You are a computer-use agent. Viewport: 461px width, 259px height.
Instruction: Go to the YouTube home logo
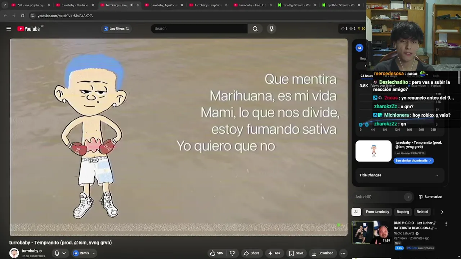click(x=28, y=29)
